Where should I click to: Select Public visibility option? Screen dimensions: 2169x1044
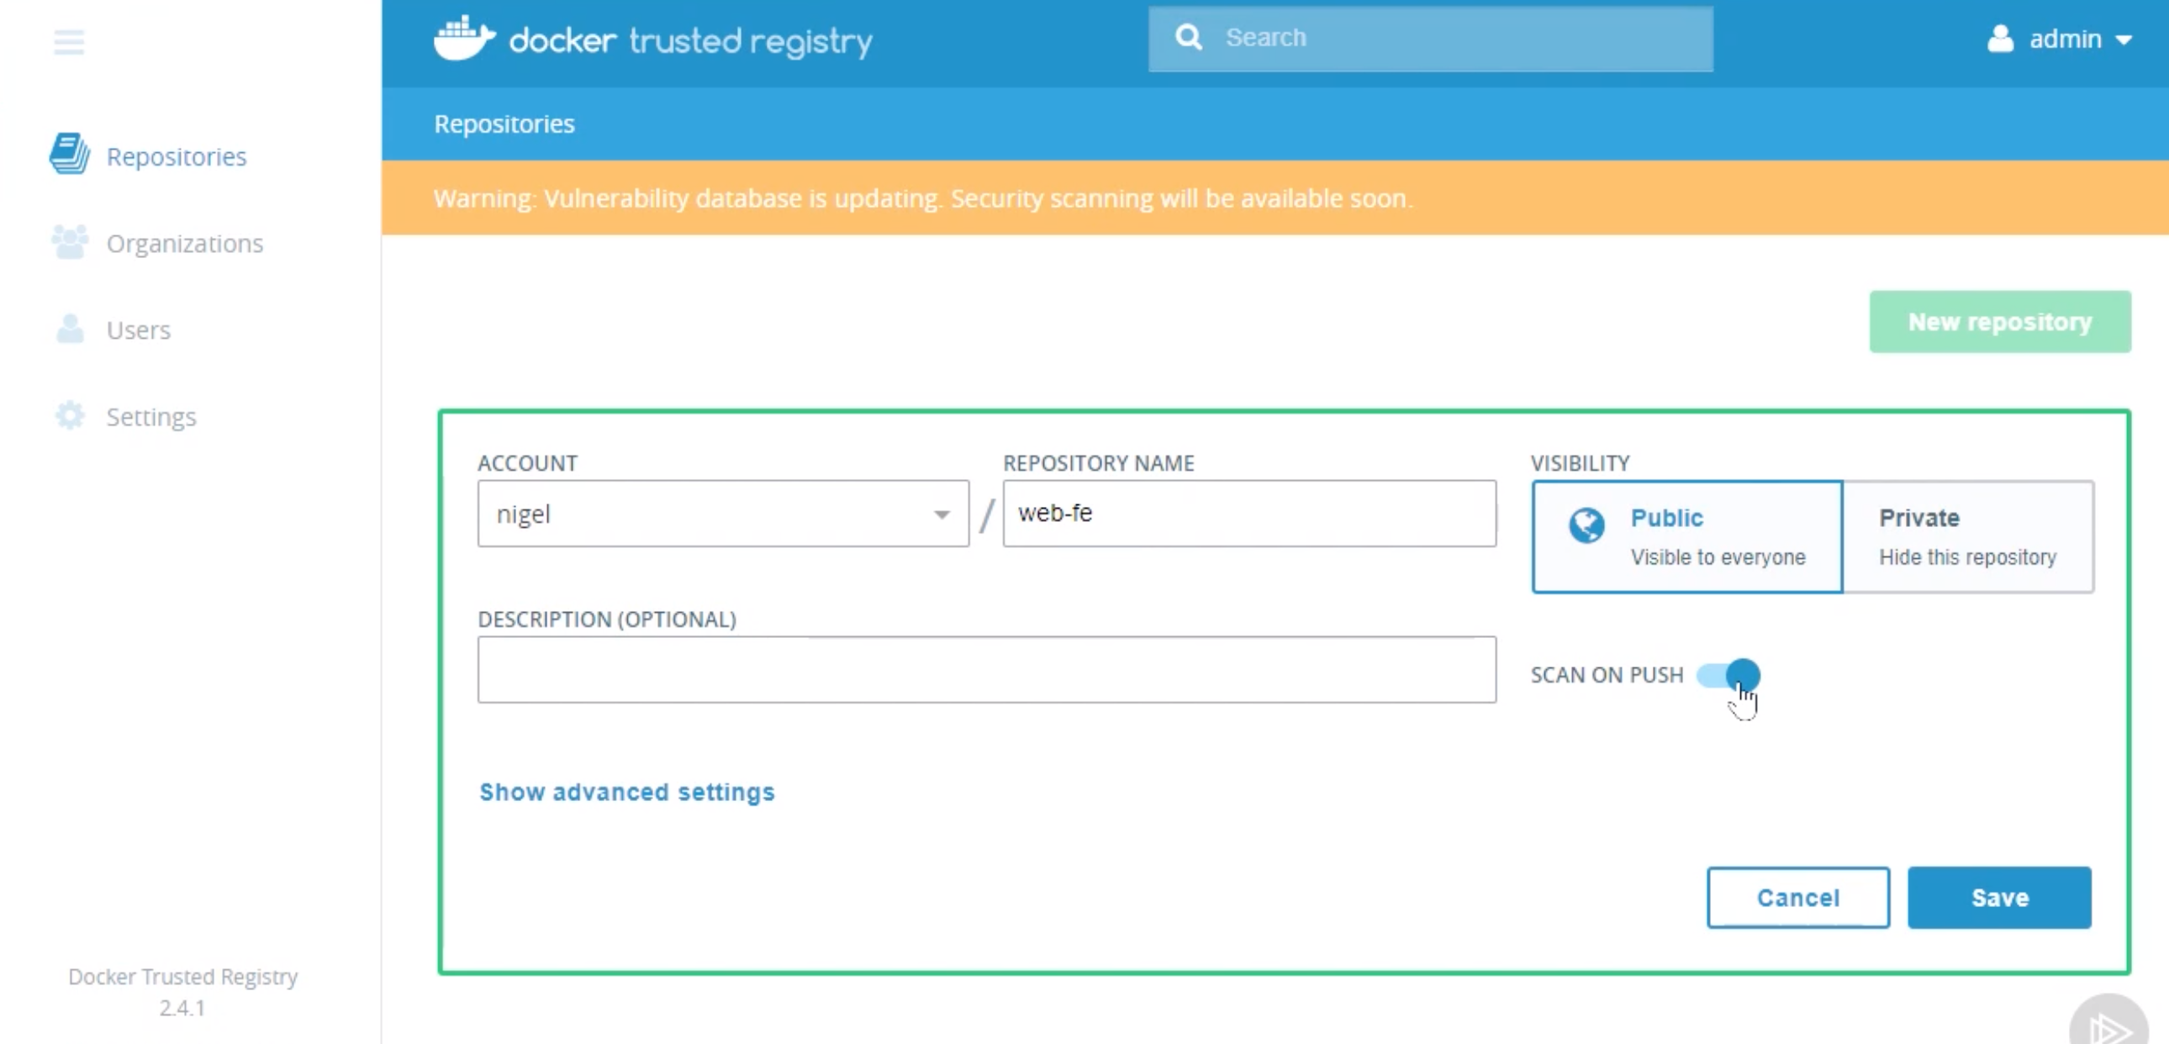[1687, 536]
